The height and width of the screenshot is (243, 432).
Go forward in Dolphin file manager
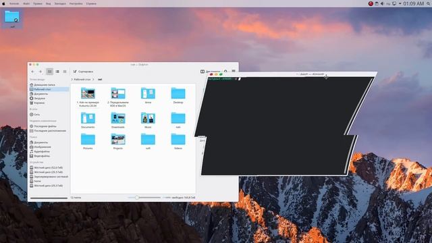point(40,72)
